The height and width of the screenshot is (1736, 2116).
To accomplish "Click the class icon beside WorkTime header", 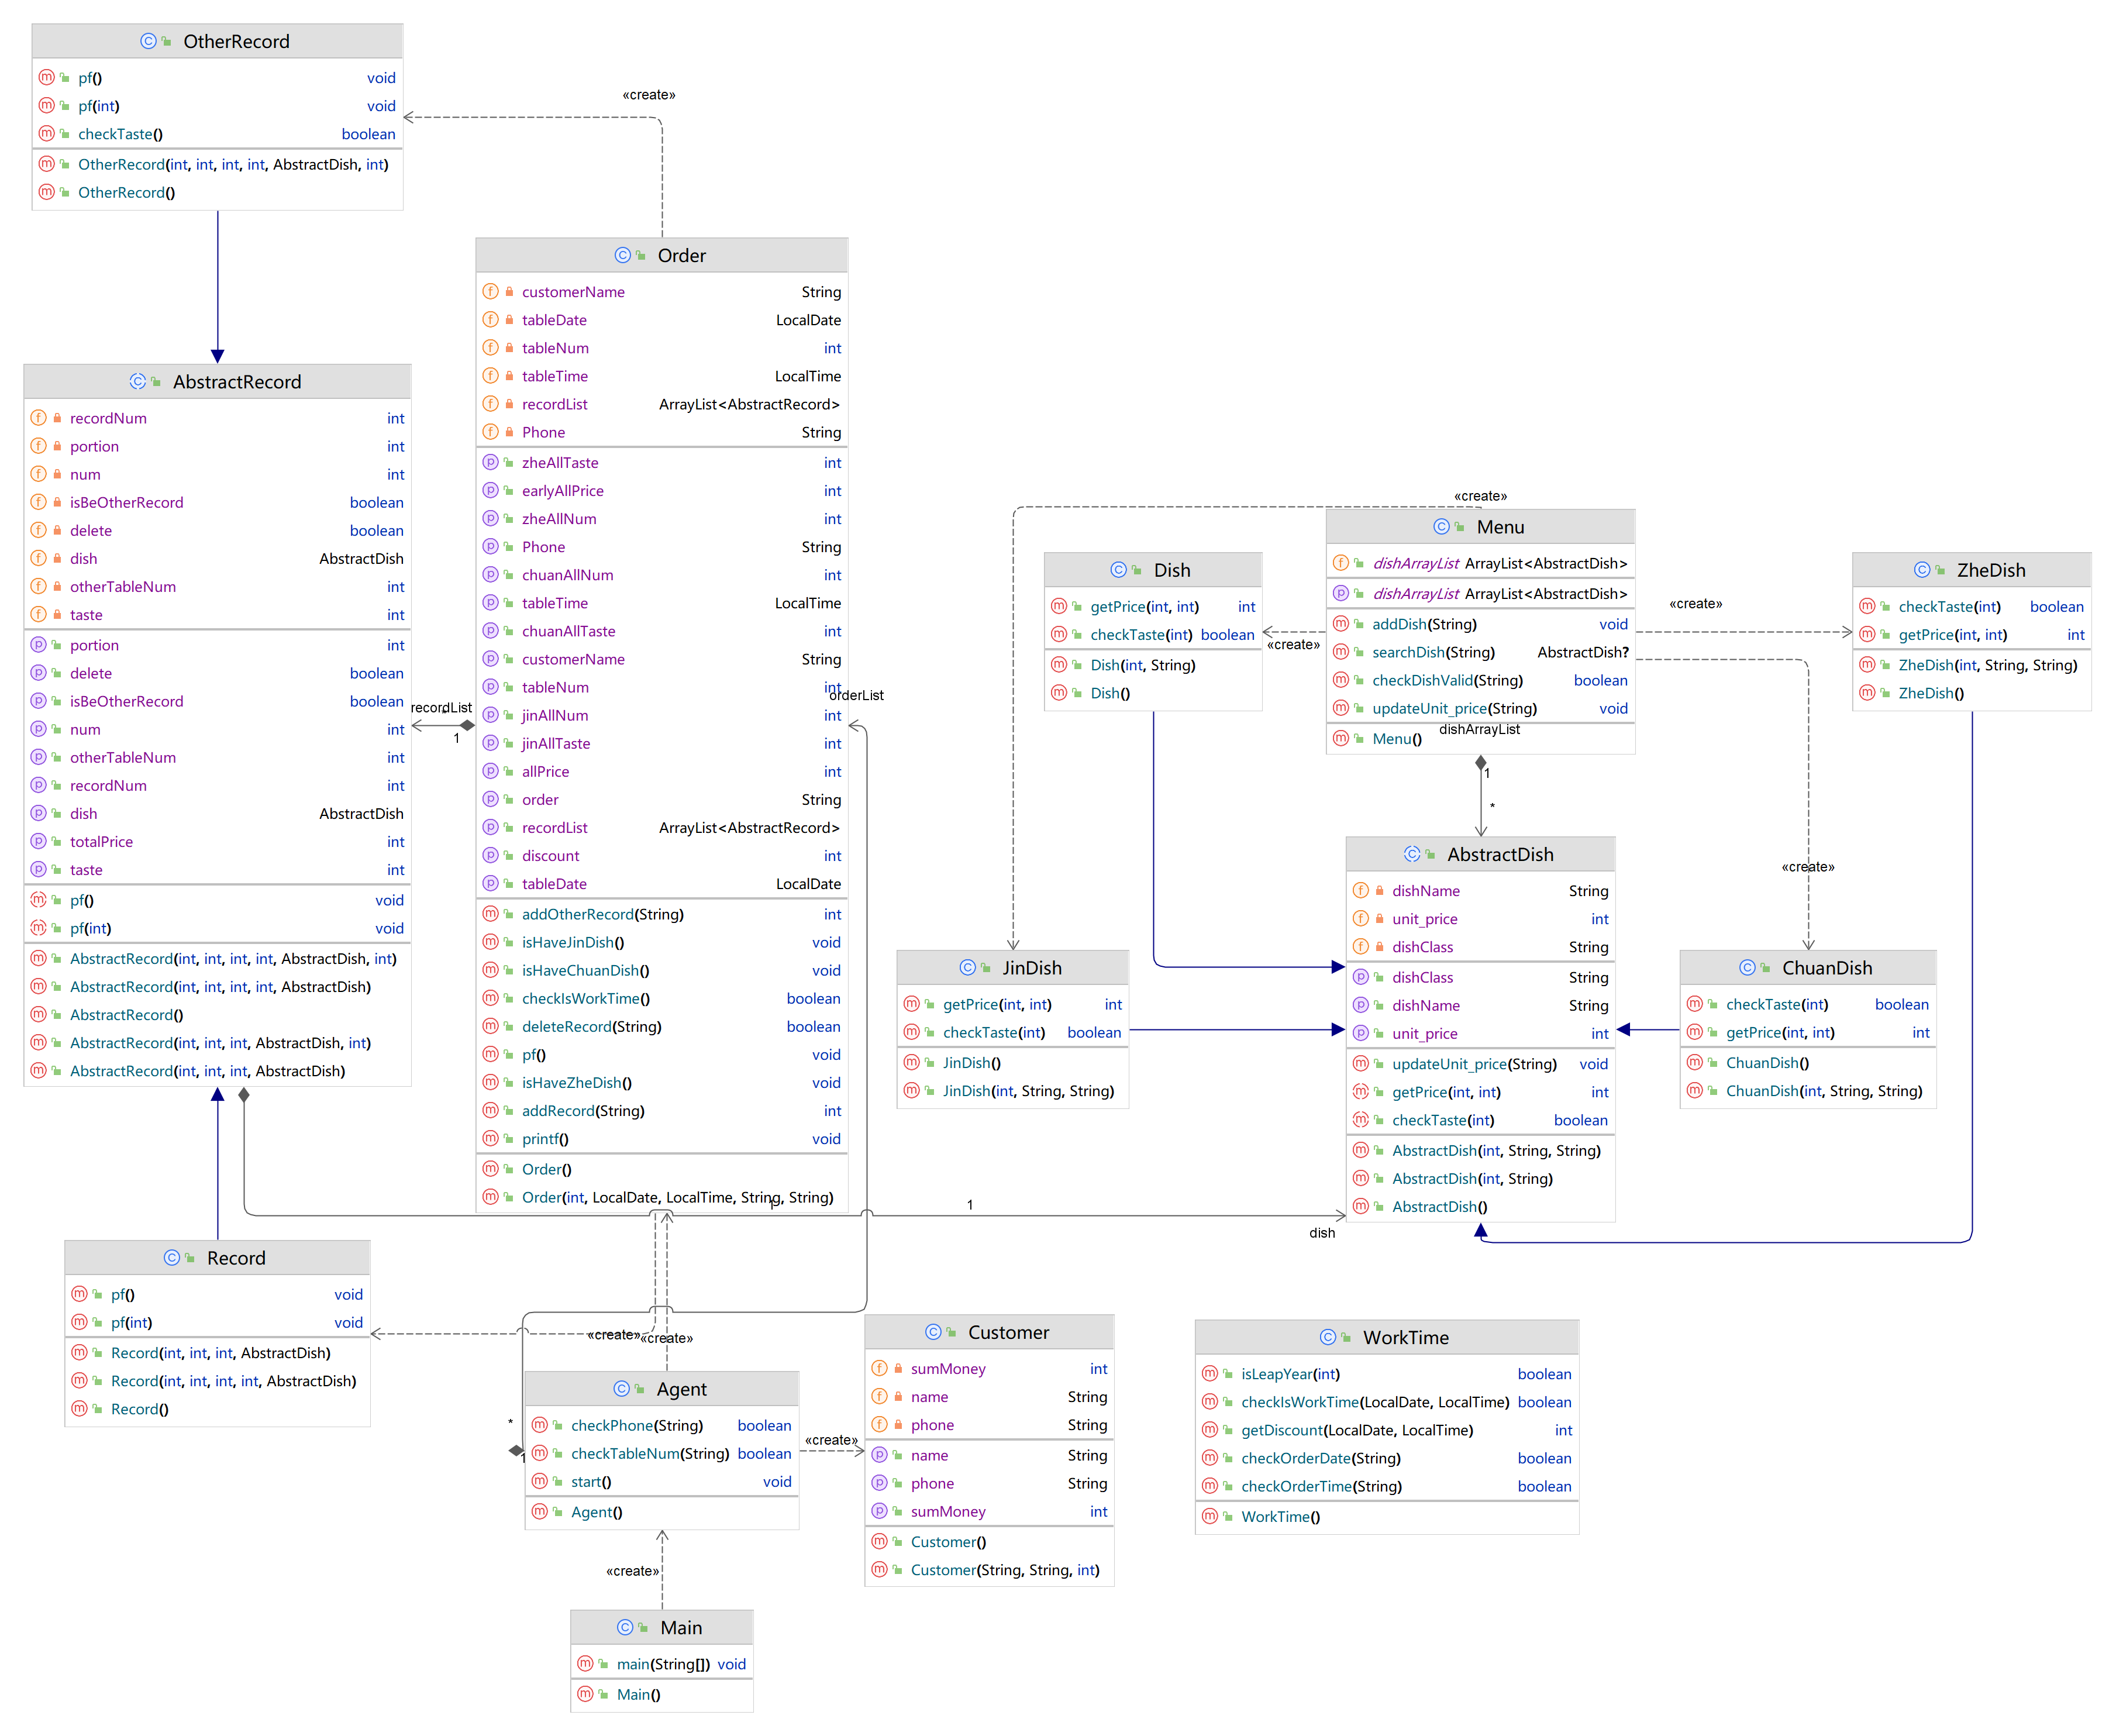I will [1327, 1337].
